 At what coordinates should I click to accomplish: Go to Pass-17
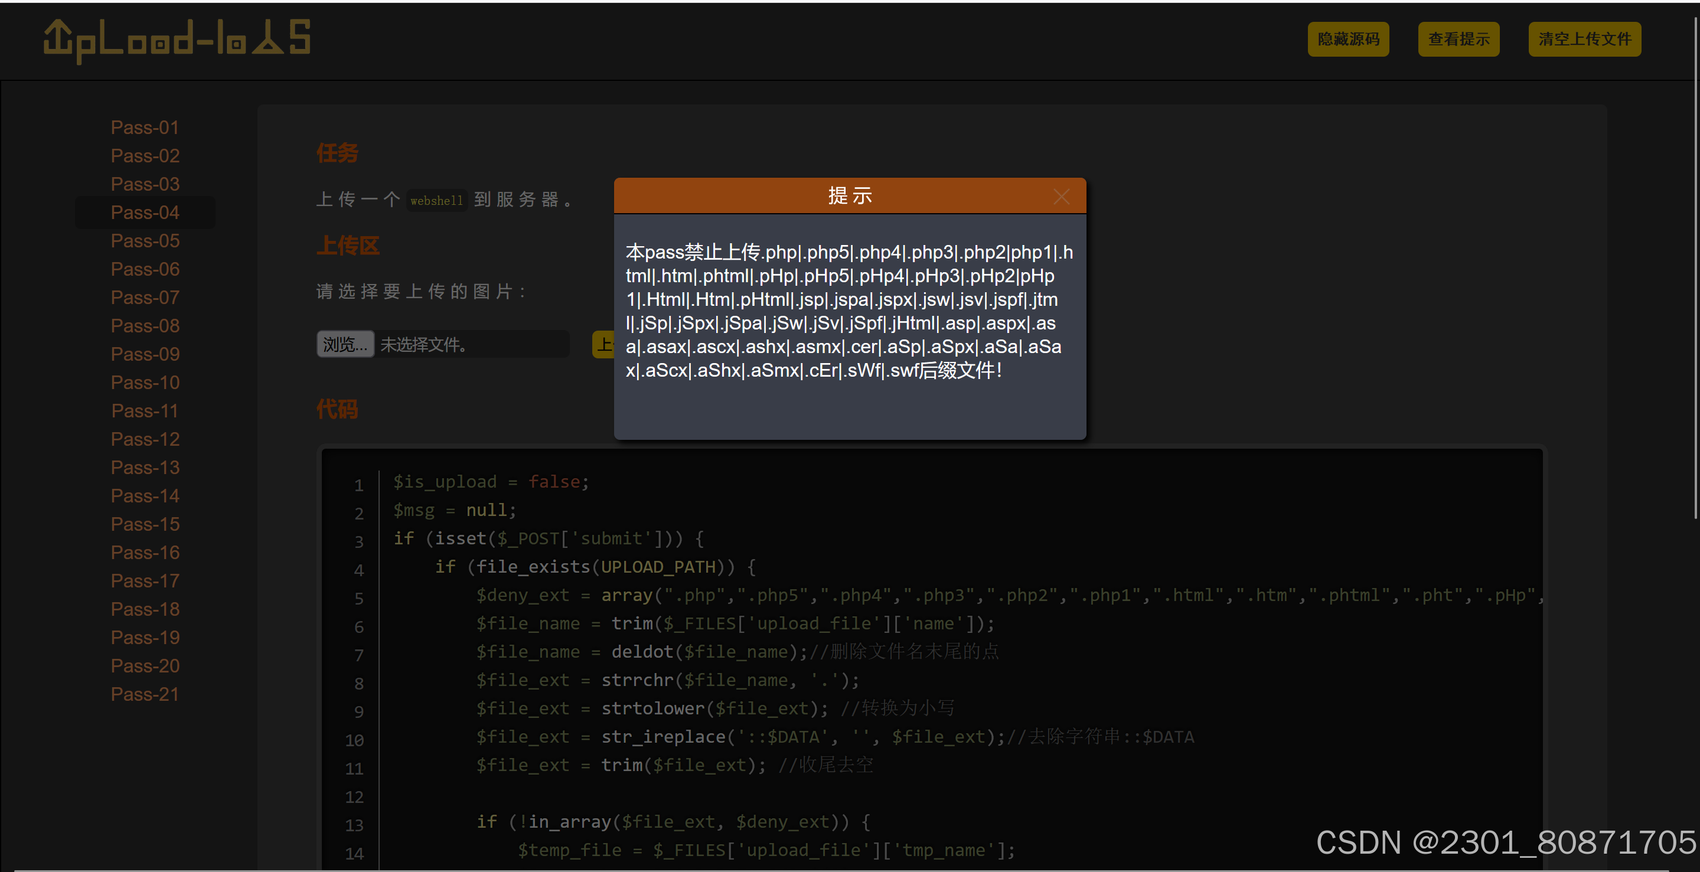145,581
